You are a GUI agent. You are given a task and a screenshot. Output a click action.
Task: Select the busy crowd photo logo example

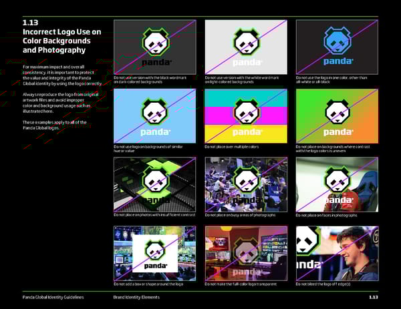(x=246, y=185)
